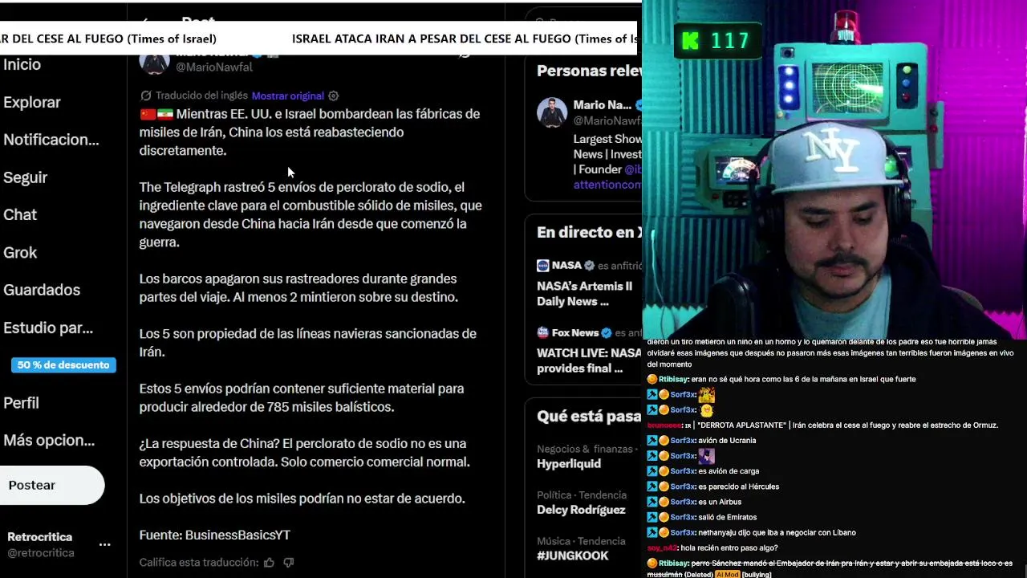Rate the translation with thumbs up

coord(269,563)
